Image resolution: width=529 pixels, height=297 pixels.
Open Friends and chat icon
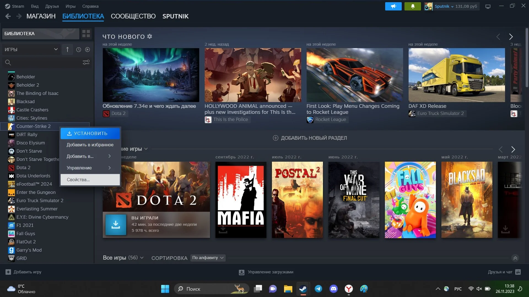click(518, 272)
